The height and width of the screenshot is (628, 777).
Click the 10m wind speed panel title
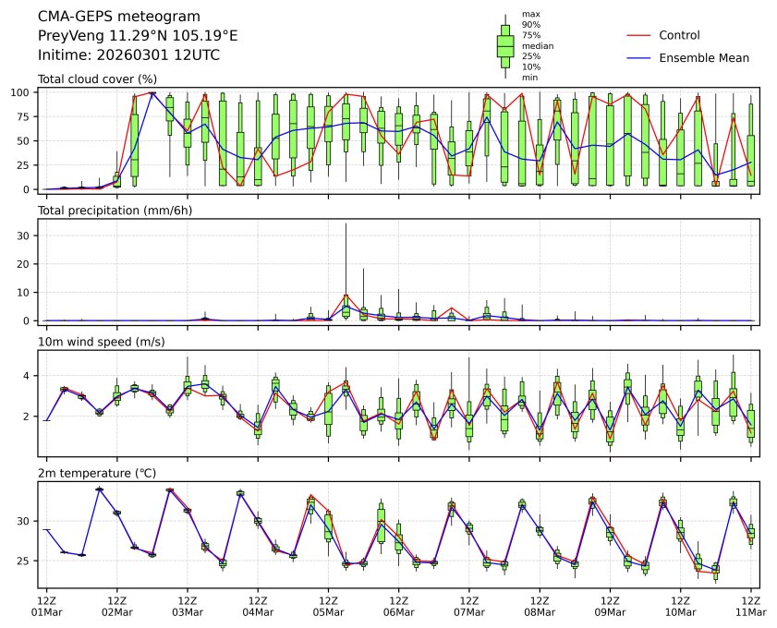[x=102, y=342]
